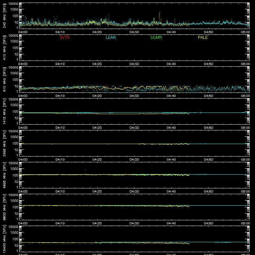
Task: Select the 4995 MHz [SFU] axis title
Action: pyautogui.click(x=4, y=175)
